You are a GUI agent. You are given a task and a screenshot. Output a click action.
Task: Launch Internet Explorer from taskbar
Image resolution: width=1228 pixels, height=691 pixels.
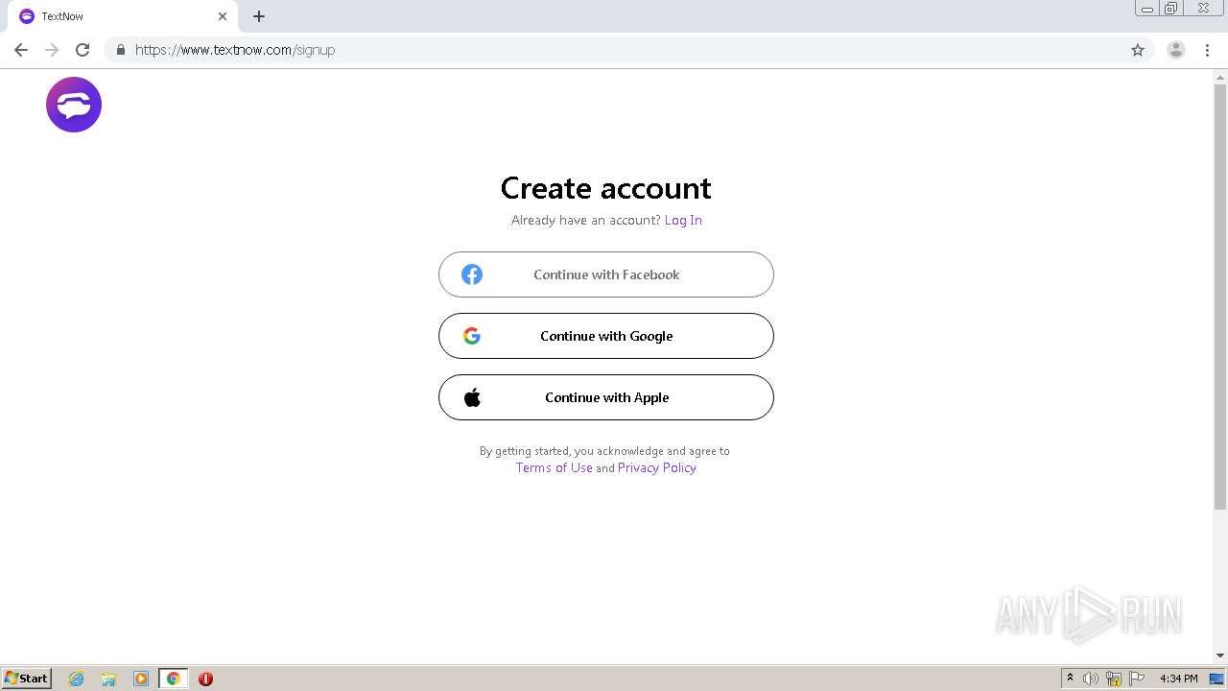click(77, 679)
